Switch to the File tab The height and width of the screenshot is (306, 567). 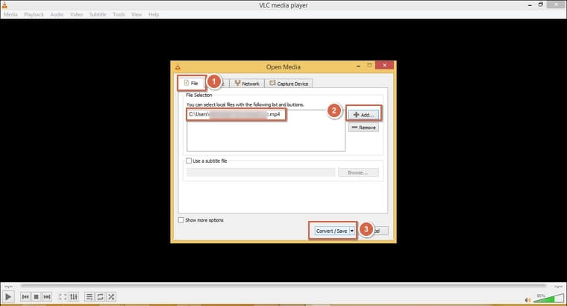point(191,83)
